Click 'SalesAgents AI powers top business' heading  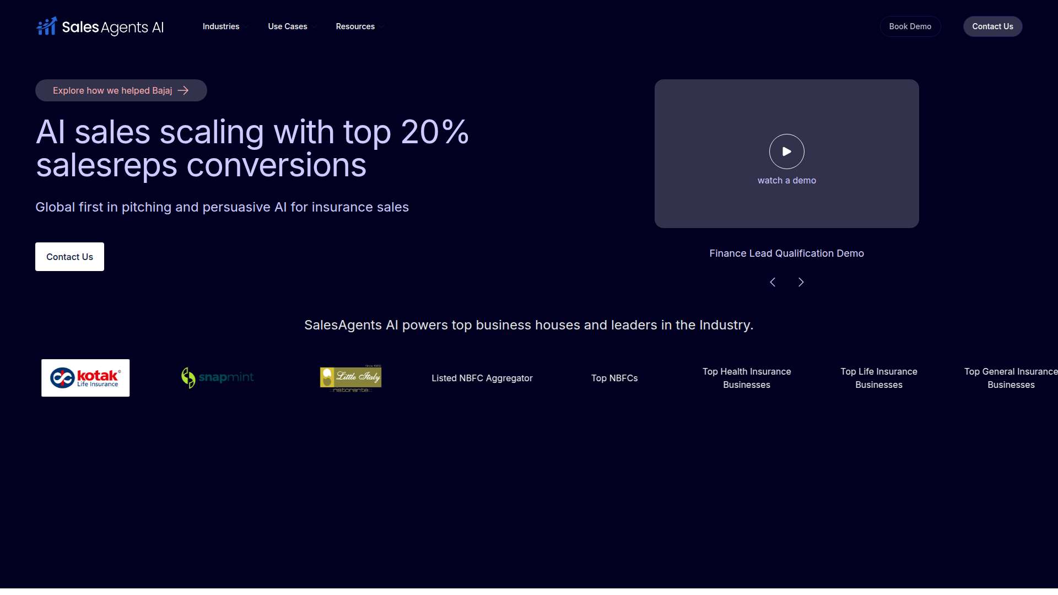(x=528, y=325)
